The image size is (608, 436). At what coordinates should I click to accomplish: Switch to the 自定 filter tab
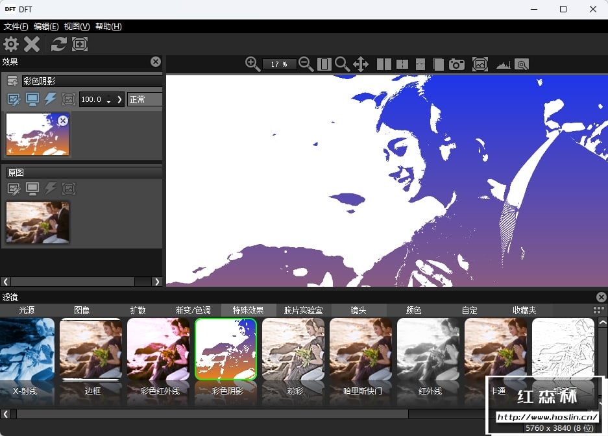[469, 310]
